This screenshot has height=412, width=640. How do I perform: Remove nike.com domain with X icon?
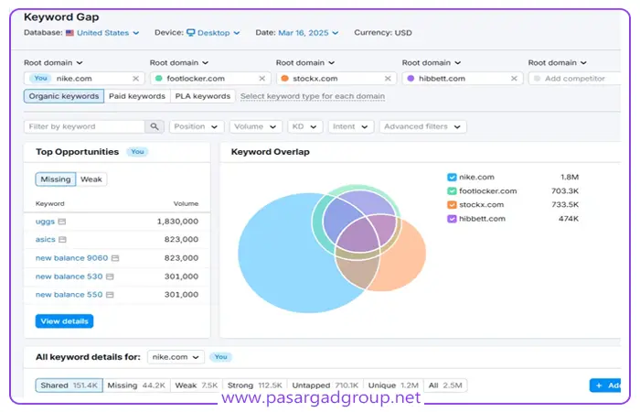tap(136, 79)
